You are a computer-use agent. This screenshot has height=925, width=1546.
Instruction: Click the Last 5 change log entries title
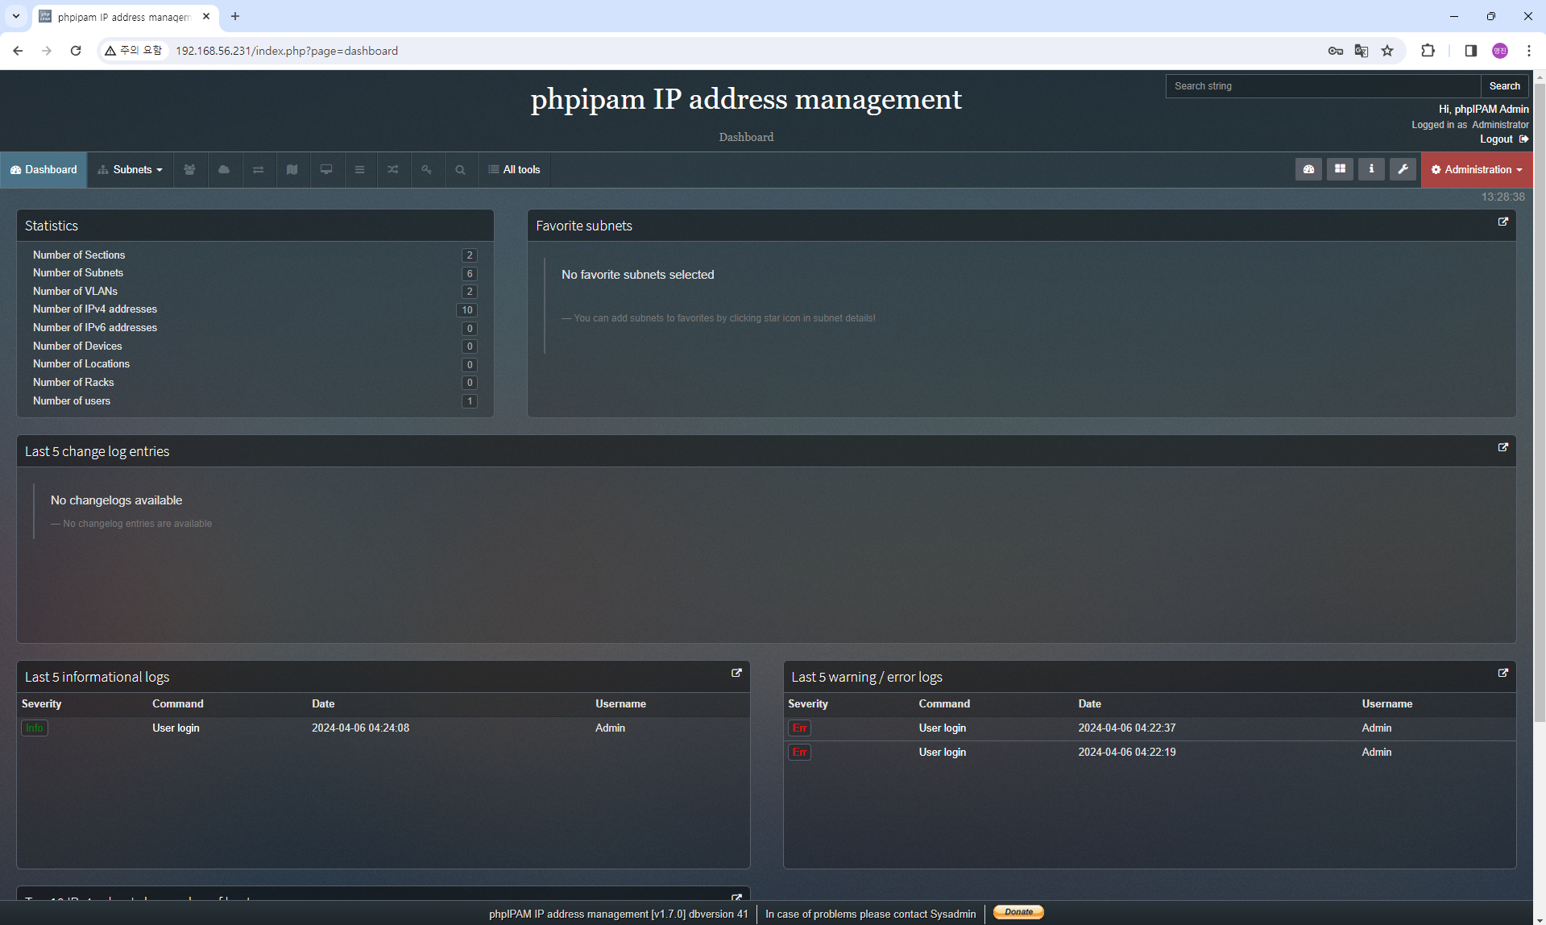(x=97, y=451)
